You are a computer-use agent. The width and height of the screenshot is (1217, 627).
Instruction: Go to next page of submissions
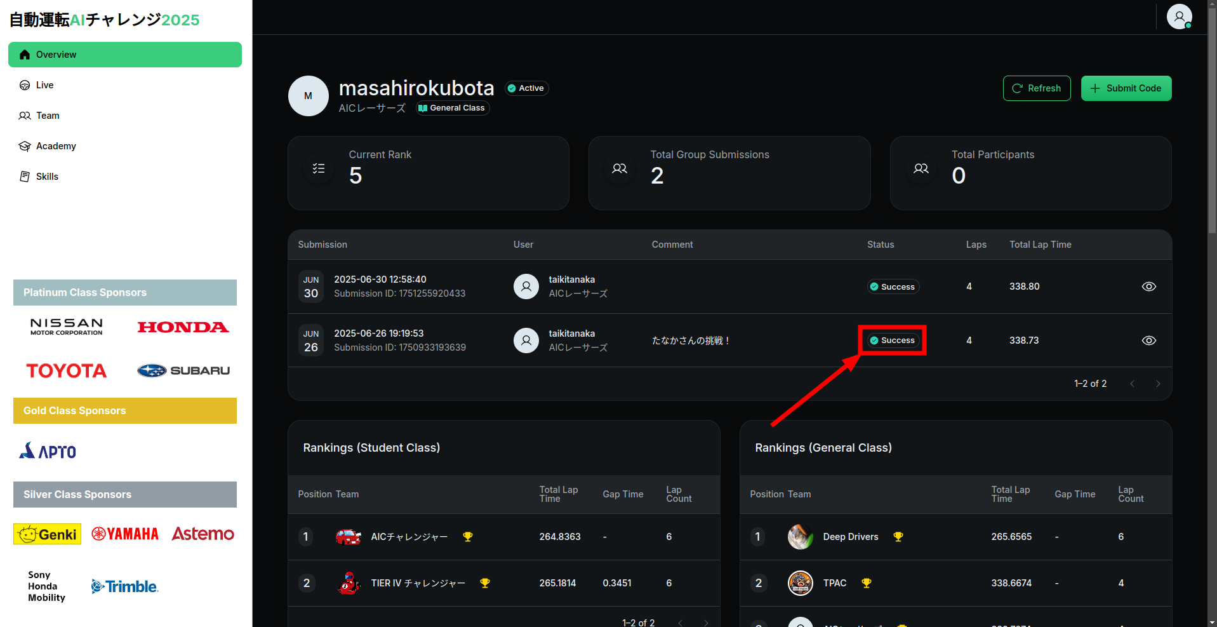(1157, 384)
